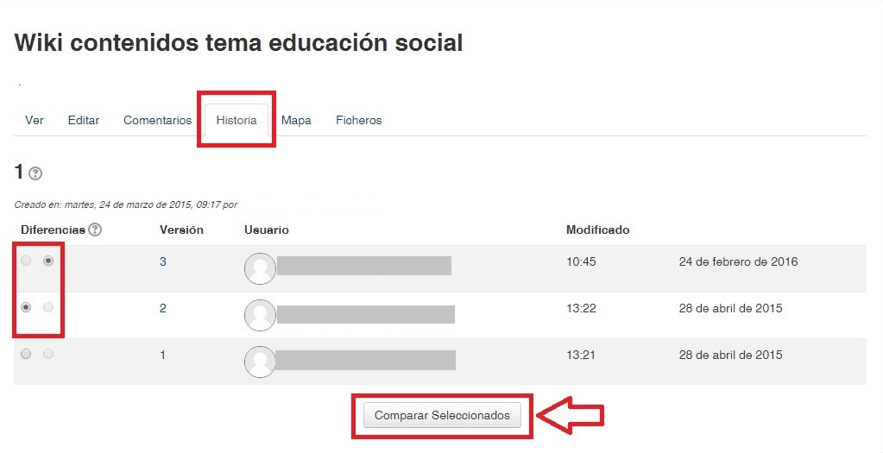Image resolution: width=883 pixels, height=453 pixels.
Task: Select the Historia tab
Action: [x=237, y=120]
